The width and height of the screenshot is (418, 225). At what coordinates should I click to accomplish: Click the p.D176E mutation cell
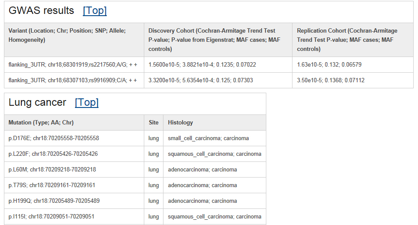(54, 138)
